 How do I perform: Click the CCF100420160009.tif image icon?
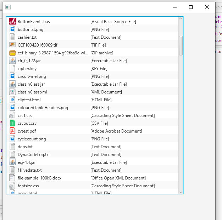[12, 45]
